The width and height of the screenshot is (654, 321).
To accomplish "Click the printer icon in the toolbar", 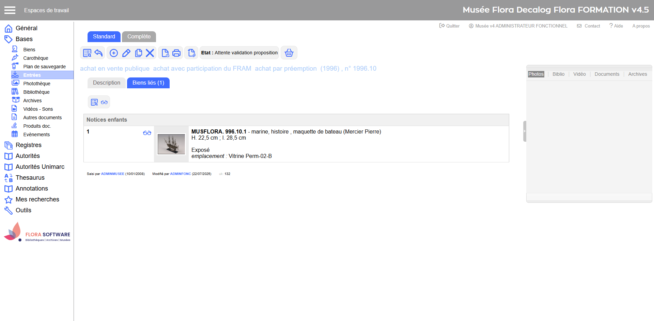I will pos(176,53).
